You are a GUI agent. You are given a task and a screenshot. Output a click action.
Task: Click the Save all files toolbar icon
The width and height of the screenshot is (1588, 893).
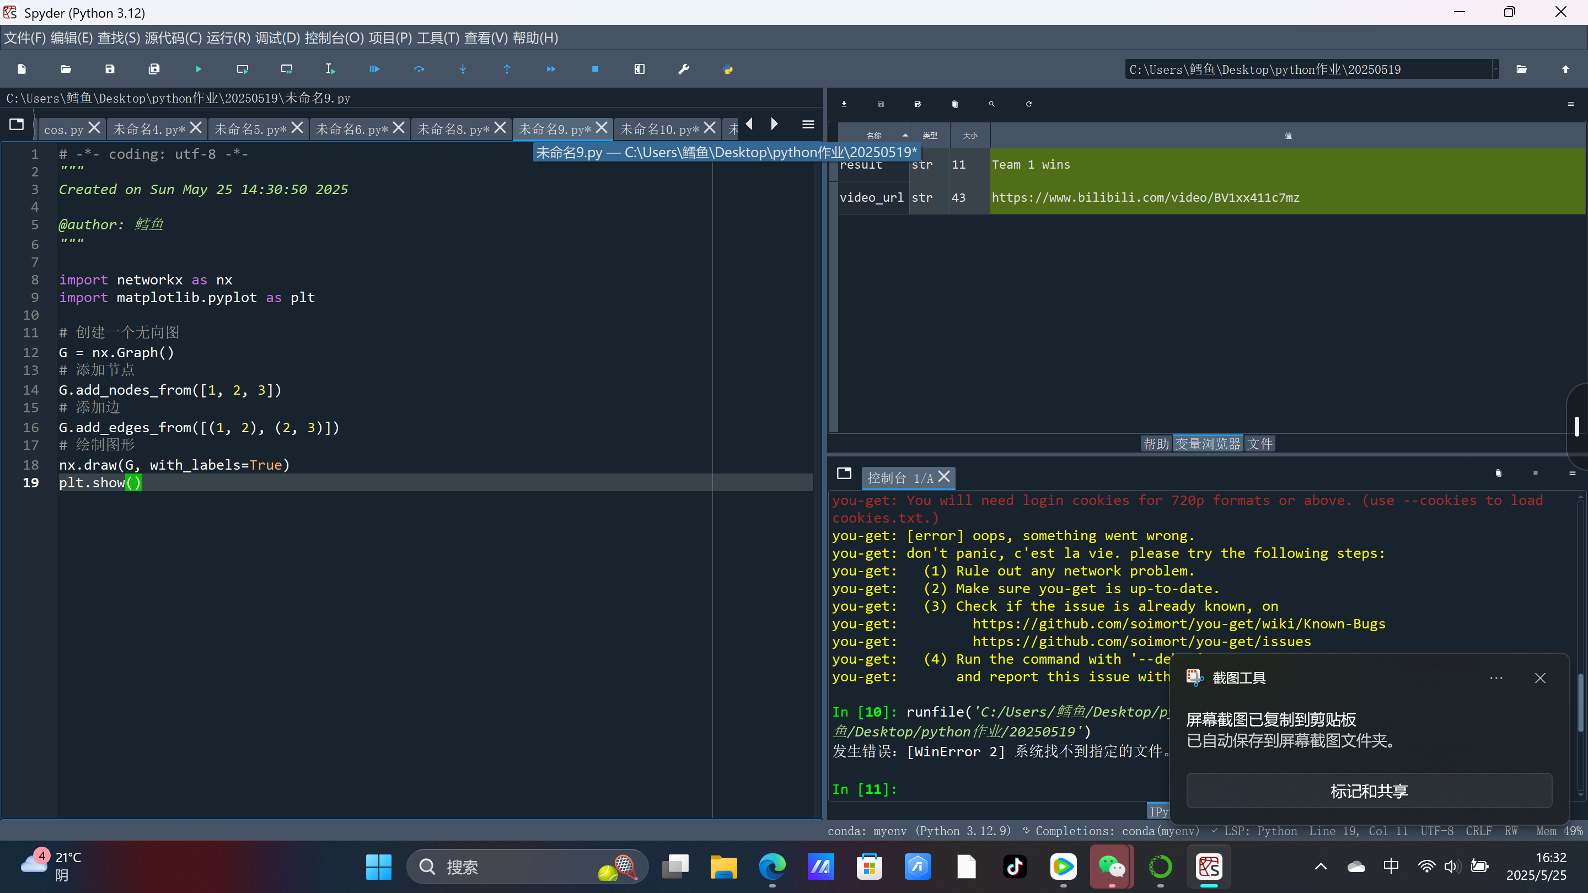click(154, 69)
